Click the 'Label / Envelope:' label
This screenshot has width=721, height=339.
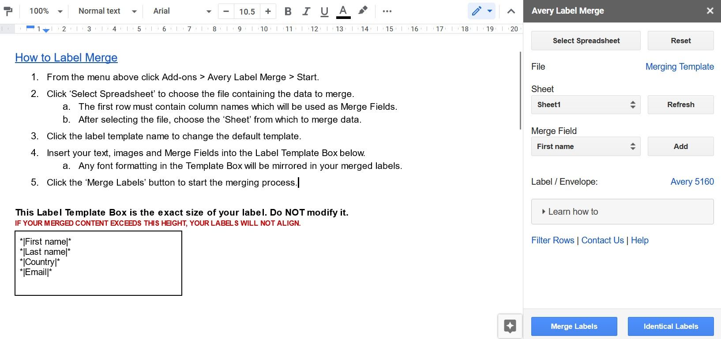[x=564, y=182]
